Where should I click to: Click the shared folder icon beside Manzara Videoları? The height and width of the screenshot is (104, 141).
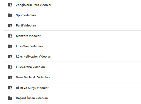(10, 36)
